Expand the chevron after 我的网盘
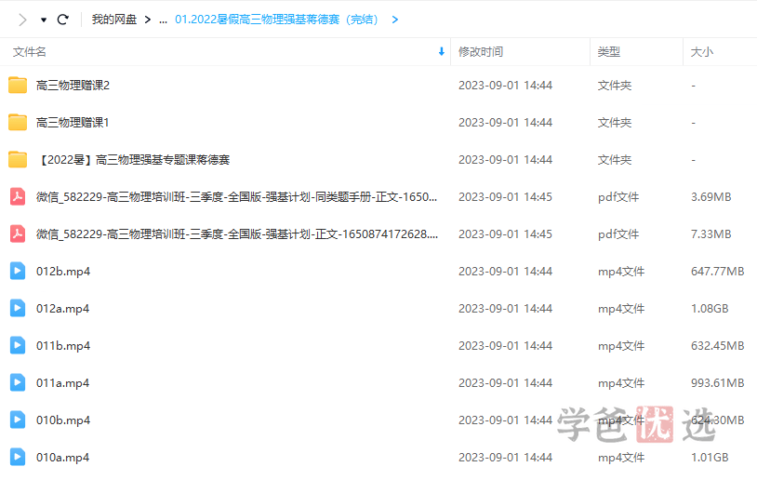 (148, 20)
